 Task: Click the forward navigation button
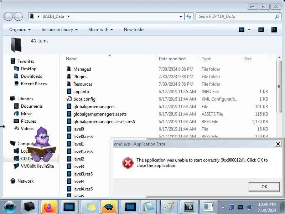19,16
